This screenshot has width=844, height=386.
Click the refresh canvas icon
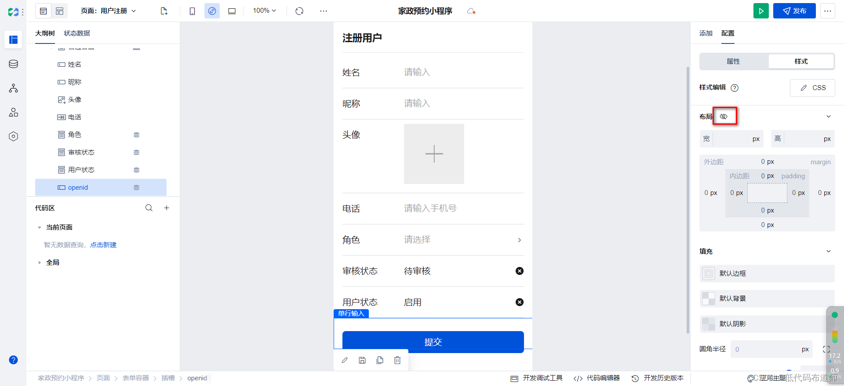point(299,11)
